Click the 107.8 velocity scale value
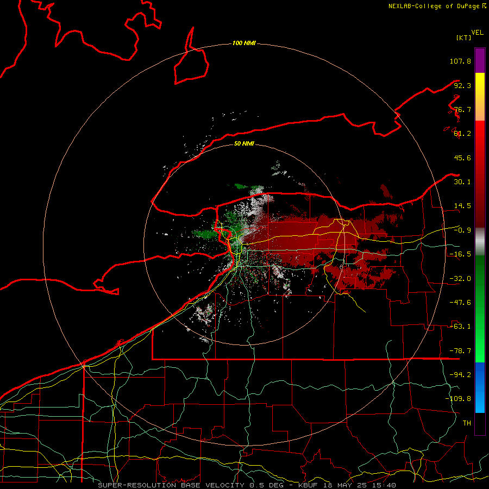The image size is (489, 489). [460, 61]
